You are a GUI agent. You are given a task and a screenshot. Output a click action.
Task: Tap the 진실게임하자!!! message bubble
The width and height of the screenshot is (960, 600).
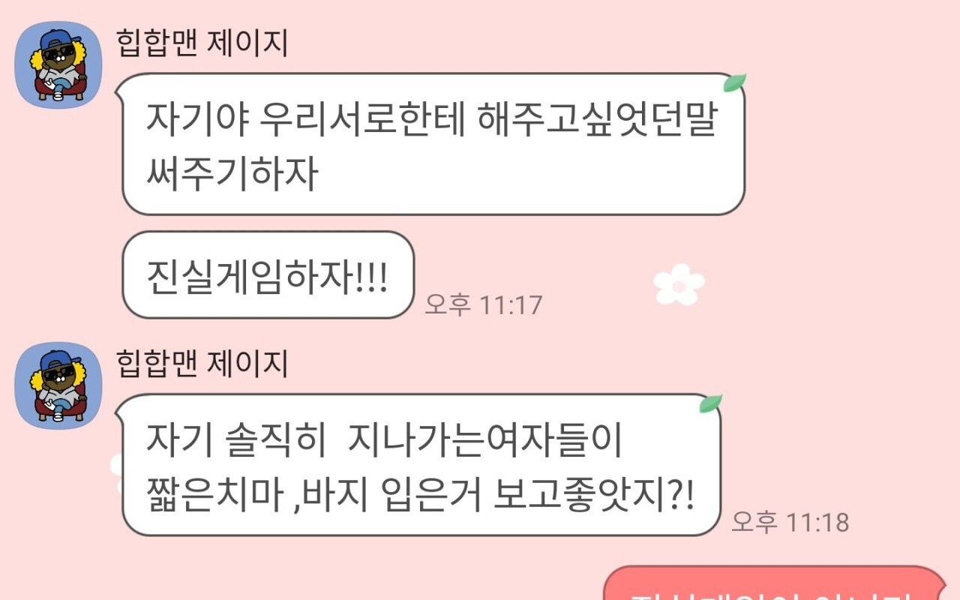click(268, 274)
